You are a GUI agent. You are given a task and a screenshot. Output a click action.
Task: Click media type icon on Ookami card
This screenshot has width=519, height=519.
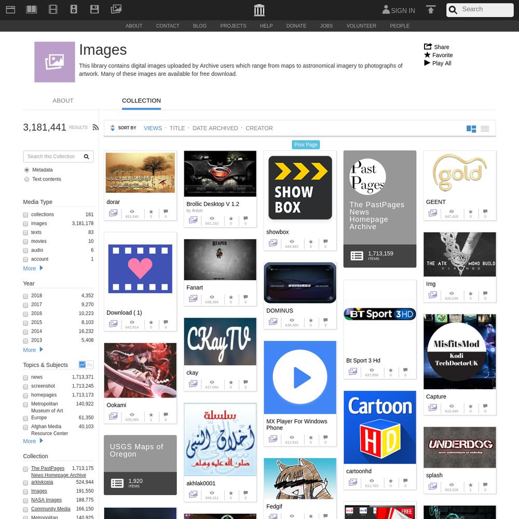pyautogui.click(x=113, y=416)
